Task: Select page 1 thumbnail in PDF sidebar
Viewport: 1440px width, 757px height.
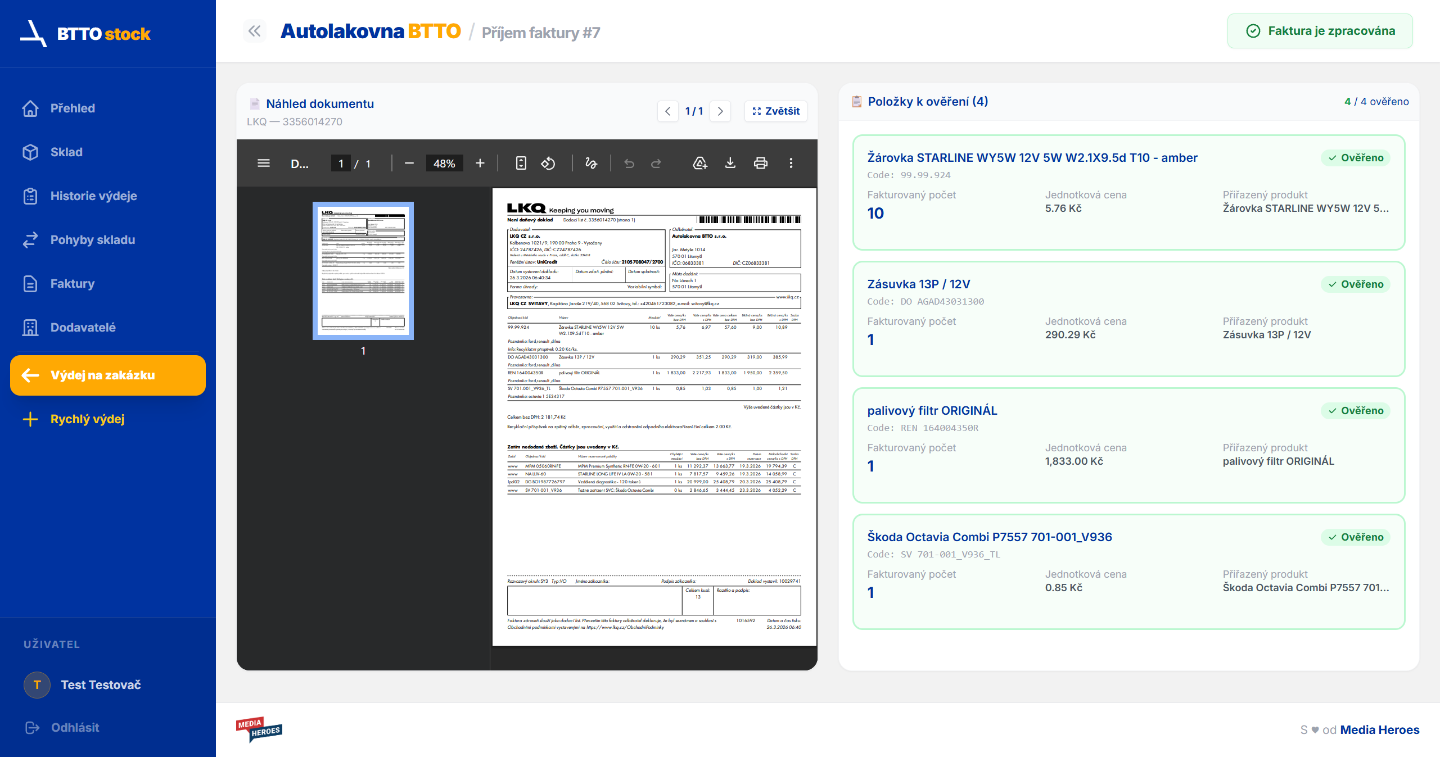Action: click(x=363, y=271)
